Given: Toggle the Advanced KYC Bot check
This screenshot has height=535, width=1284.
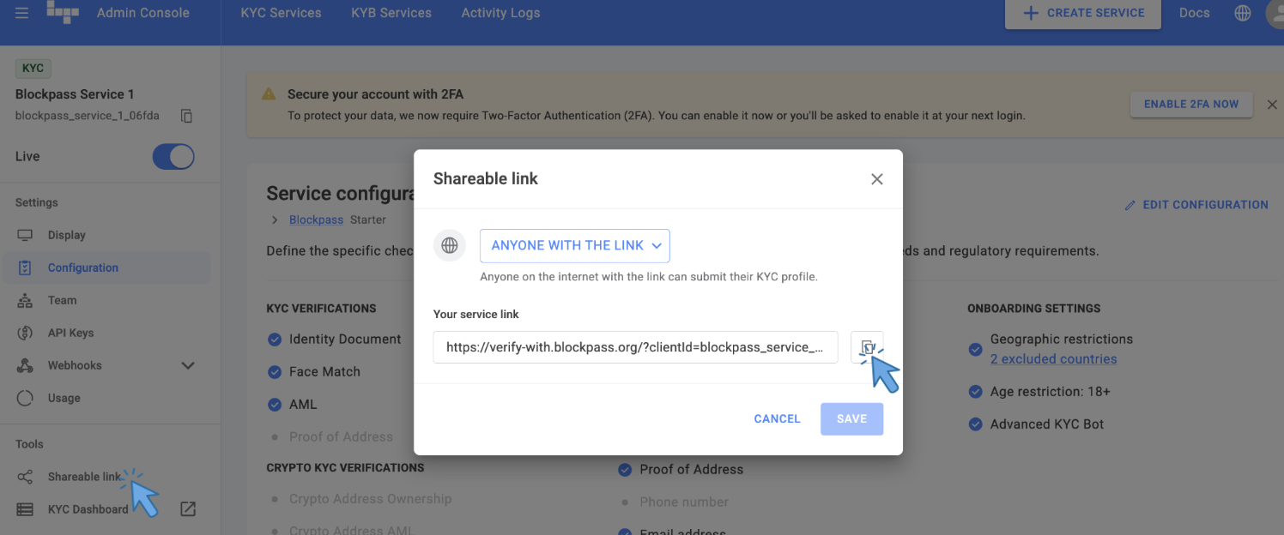Looking at the screenshot, I should (x=975, y=424).
